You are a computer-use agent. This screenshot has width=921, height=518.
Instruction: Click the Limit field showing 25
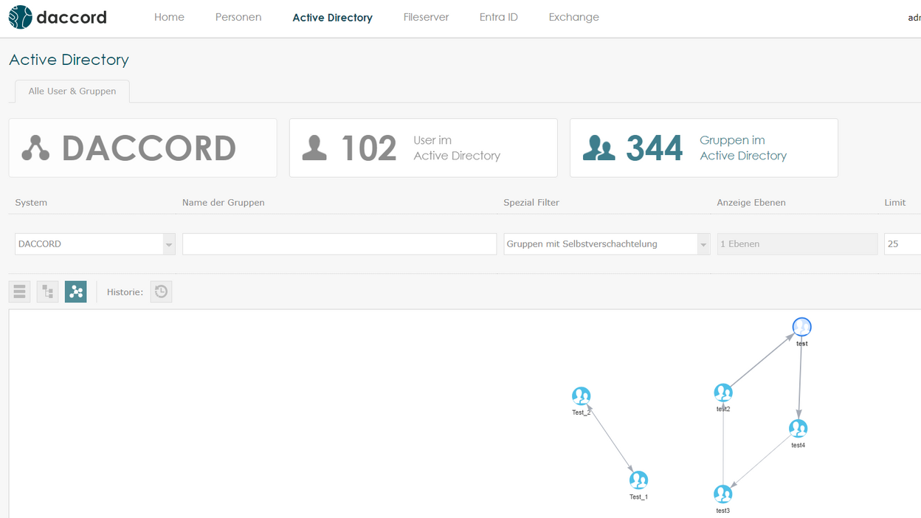903,244
